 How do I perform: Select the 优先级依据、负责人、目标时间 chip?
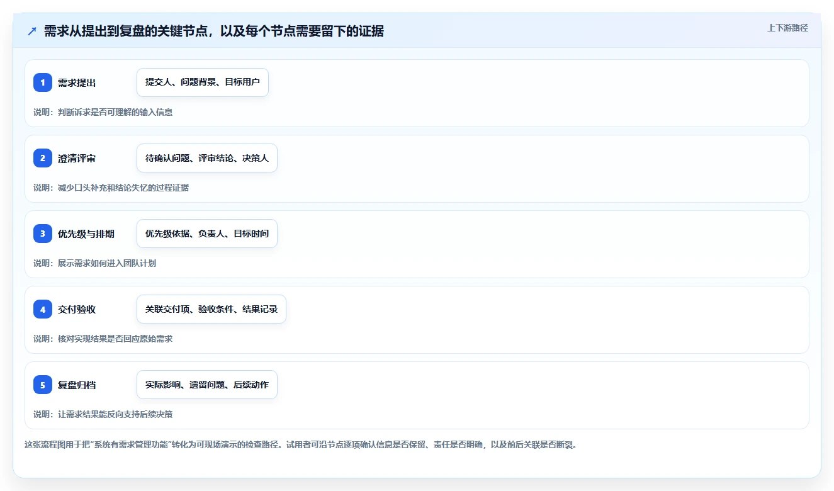pyautogui.click(x=207, y=234)
